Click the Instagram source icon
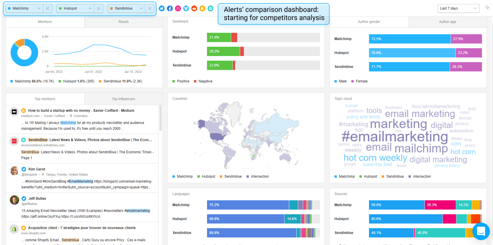493x245 pixels. click(178, 9)
